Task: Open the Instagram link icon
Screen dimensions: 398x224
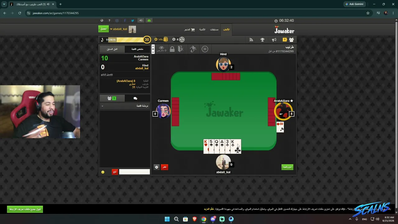Action: [x=117, y=21]
